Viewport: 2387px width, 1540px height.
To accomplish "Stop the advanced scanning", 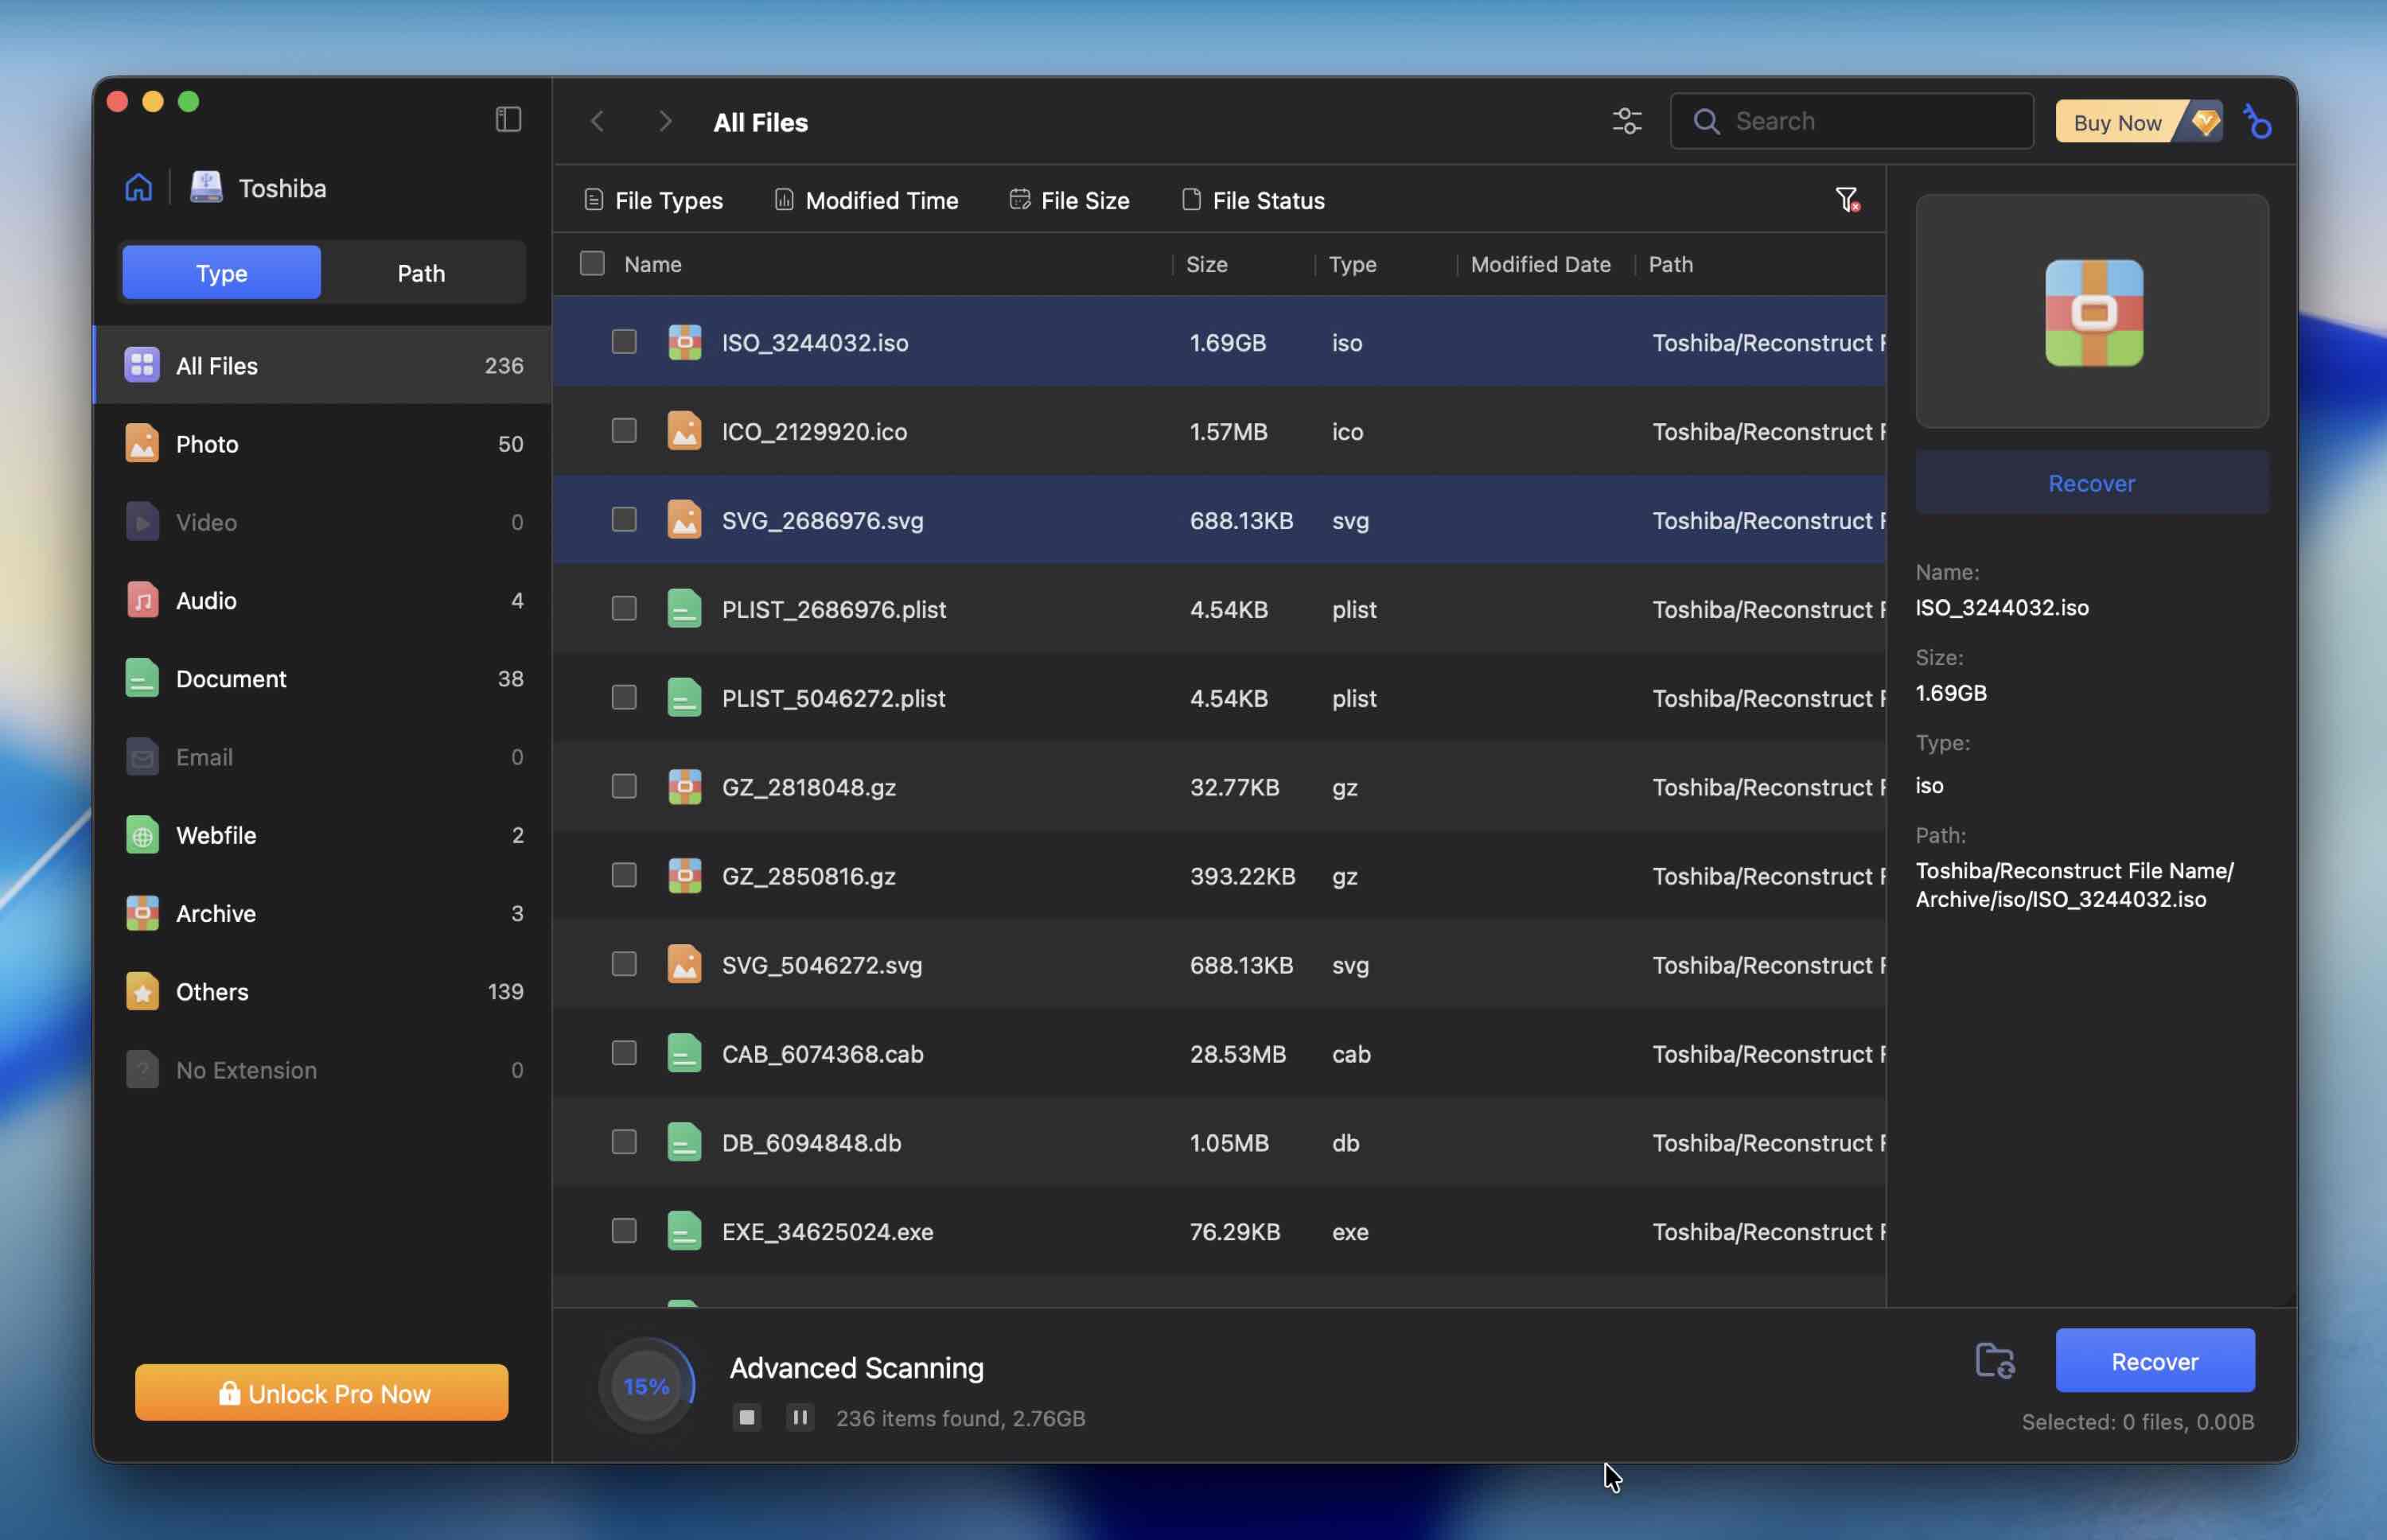I will tap(746, 1417).
